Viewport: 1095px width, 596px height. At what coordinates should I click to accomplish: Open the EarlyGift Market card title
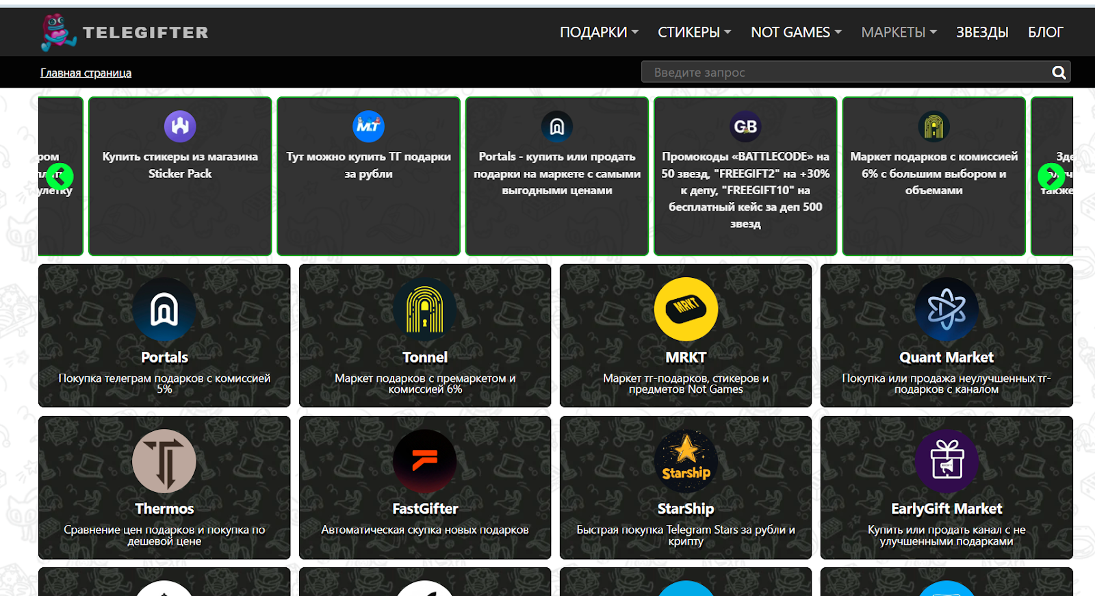[x=946, y=508]
